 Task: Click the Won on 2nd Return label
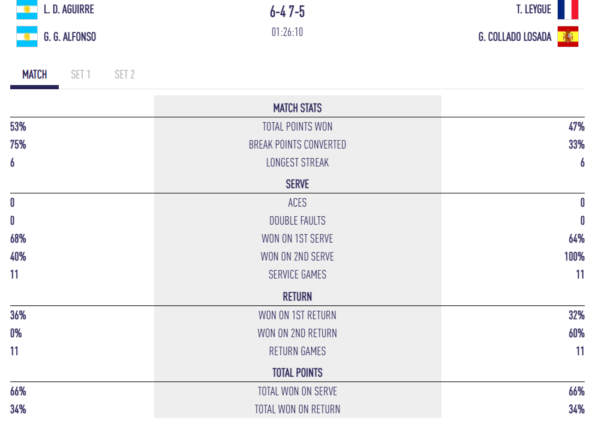pos(297,334)
